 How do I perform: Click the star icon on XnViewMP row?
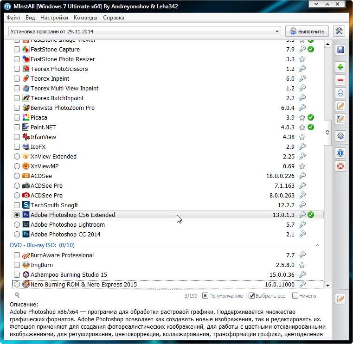(x=302, y=166)
